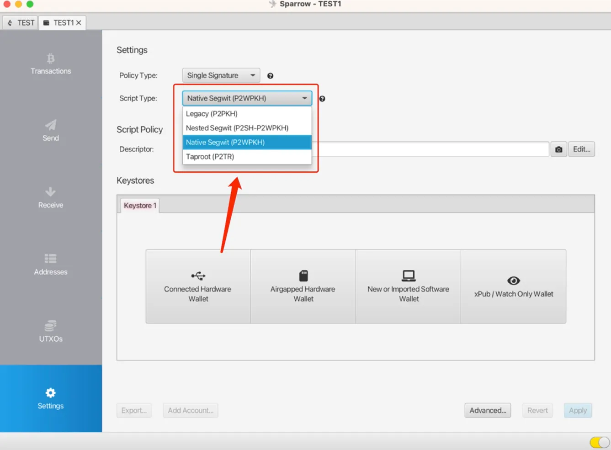
Task: Click the "Descriptor:" label
Action: [x=137, y=149]
